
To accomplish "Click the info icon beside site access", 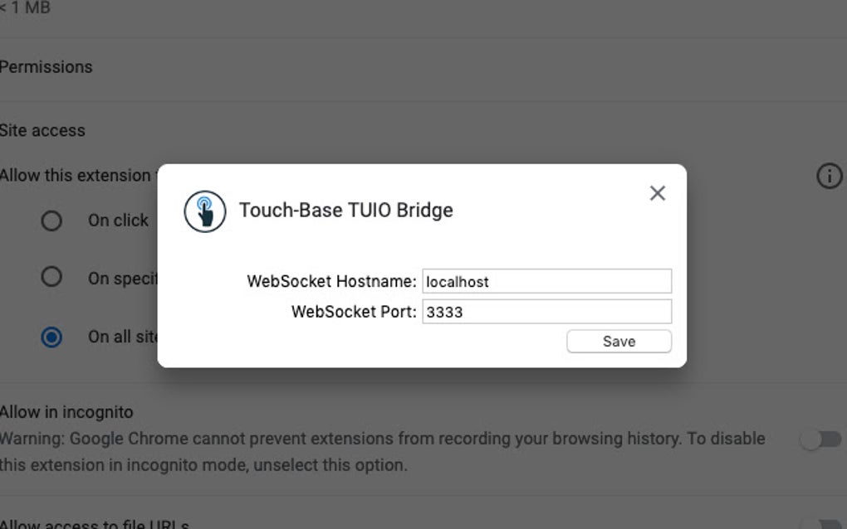I will 829,176.
